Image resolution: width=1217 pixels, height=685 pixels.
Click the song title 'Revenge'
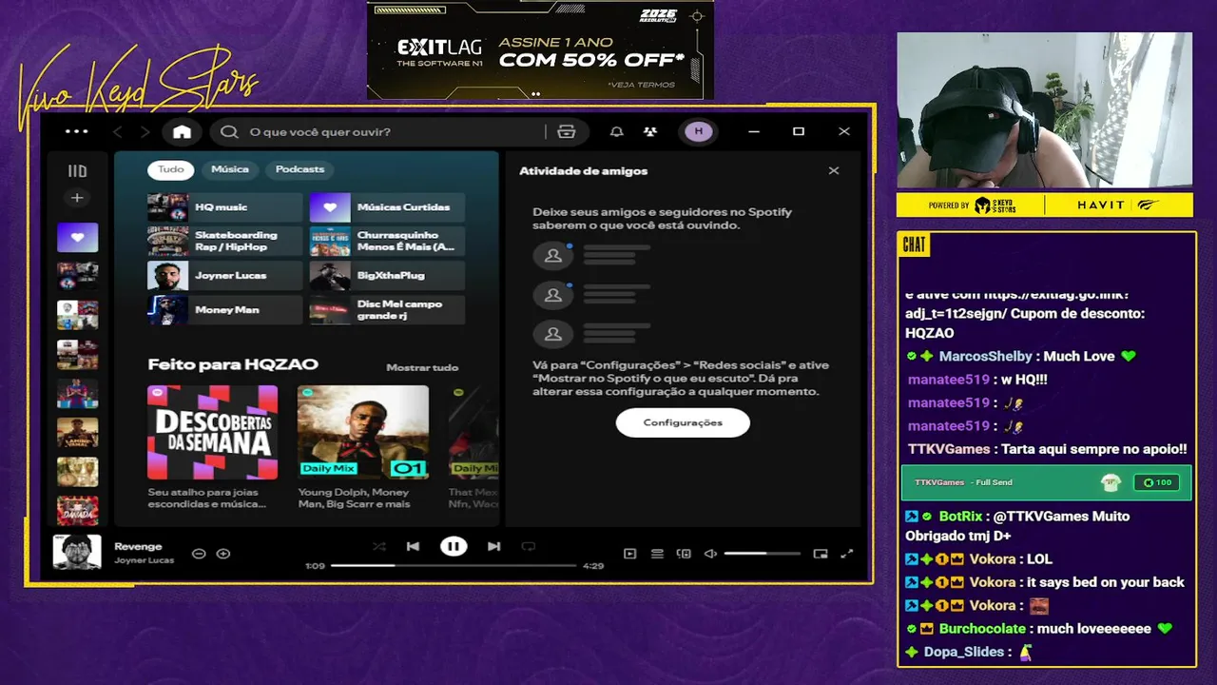[138, 547]
